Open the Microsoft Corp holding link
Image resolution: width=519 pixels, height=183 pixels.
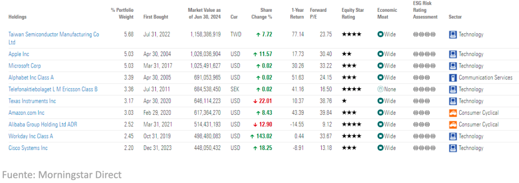pyautogui.click(x=25, y=66)
